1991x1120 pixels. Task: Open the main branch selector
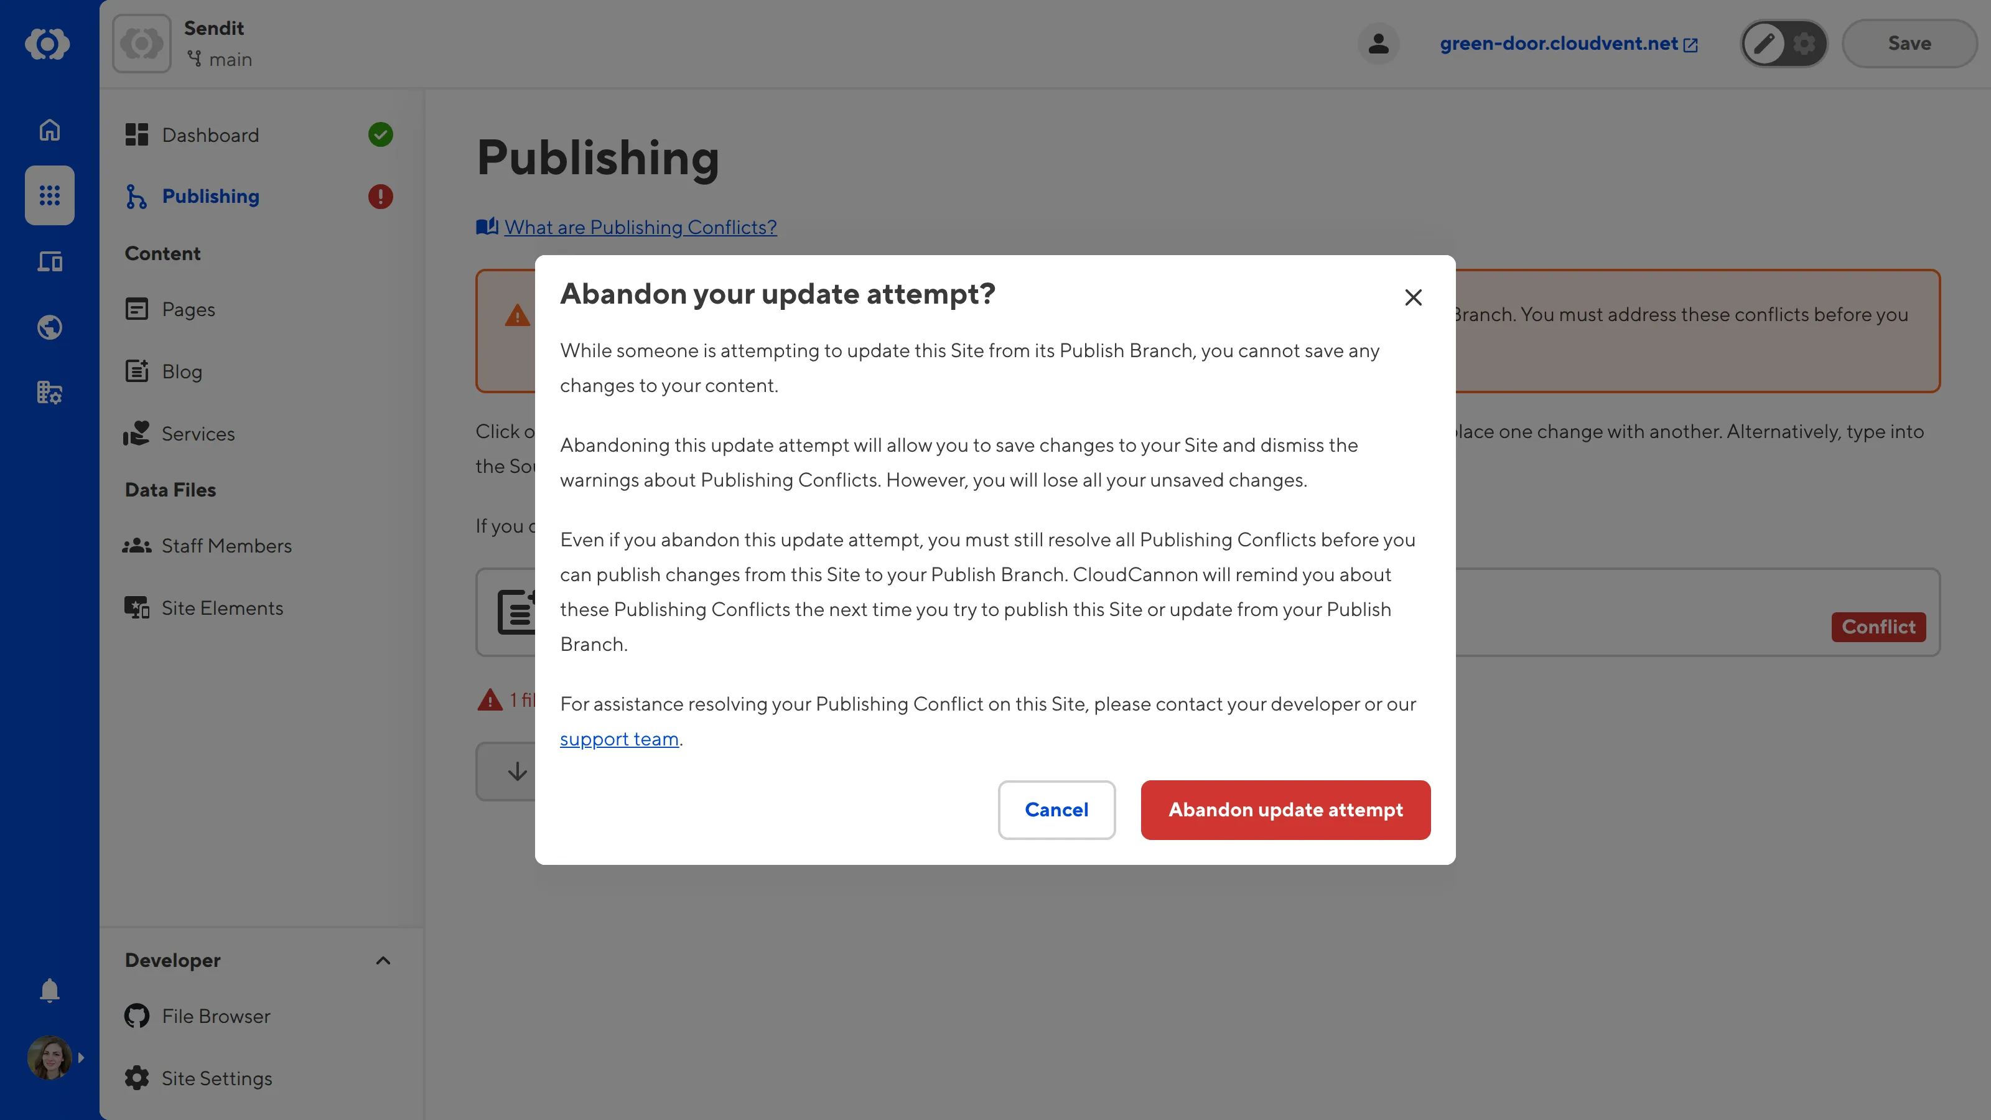(220, 60)
